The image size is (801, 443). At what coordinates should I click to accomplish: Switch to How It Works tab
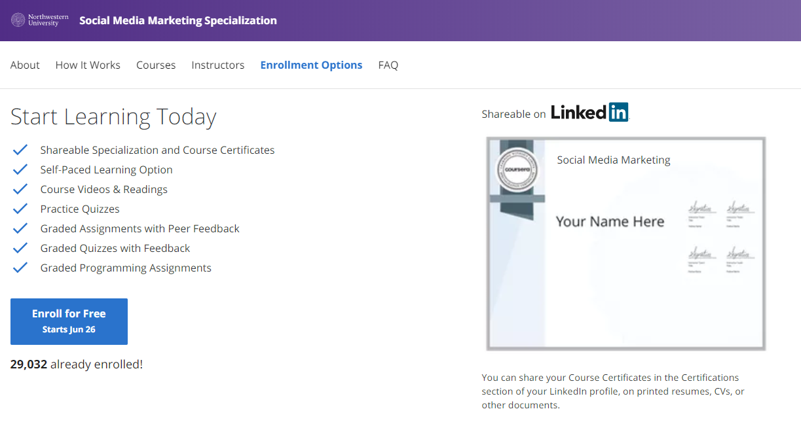pos(88,65)
